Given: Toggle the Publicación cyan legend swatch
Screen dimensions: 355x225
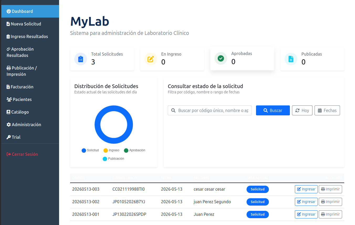Looking at the screenshot, I should 105,159.
